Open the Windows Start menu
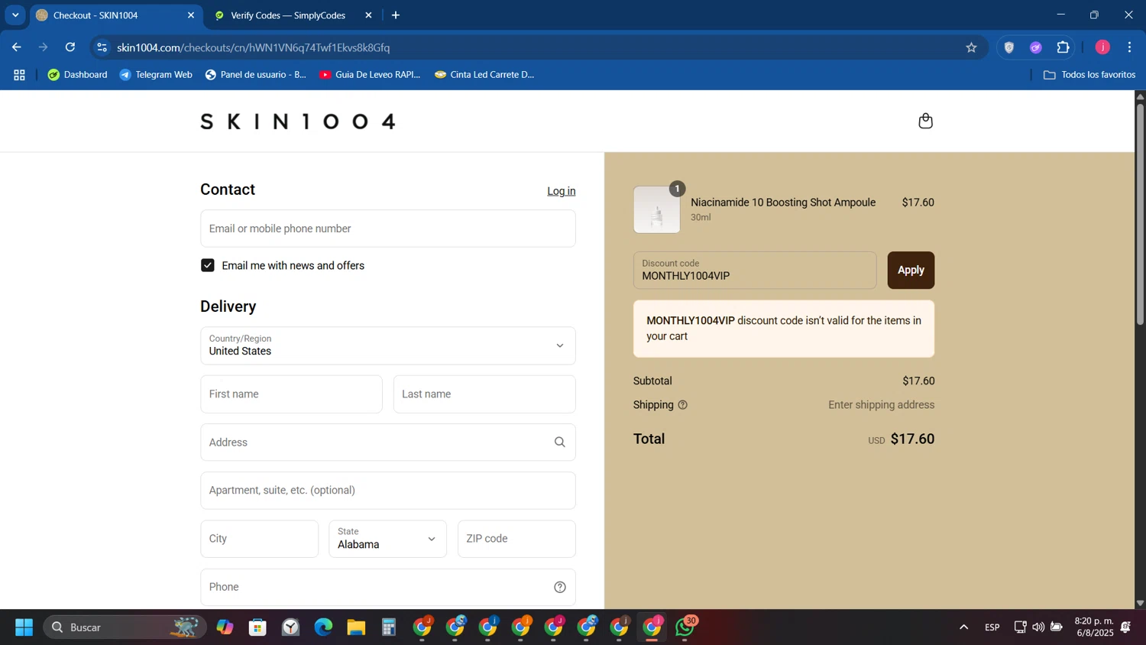 (x=24, y=627)
